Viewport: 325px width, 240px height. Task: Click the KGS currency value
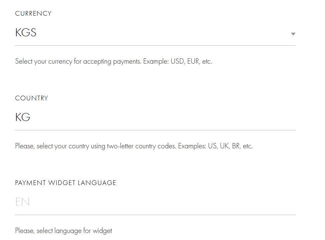point(26,33)
